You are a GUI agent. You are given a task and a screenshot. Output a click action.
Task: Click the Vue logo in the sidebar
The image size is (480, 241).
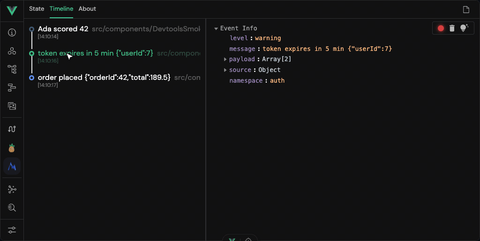[12, 11]
